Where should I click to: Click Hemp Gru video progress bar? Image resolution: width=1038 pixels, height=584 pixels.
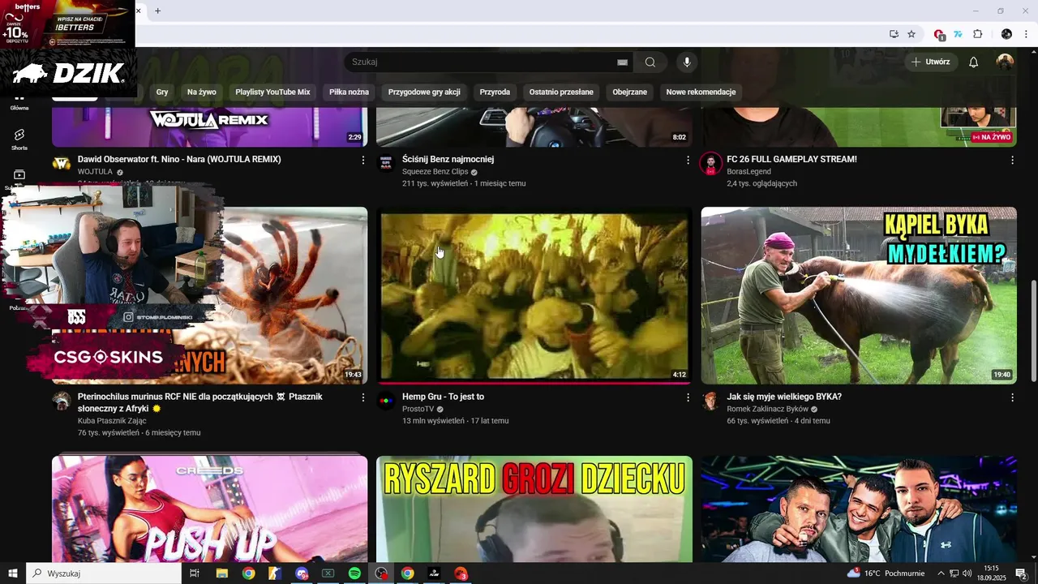[534, 382]
